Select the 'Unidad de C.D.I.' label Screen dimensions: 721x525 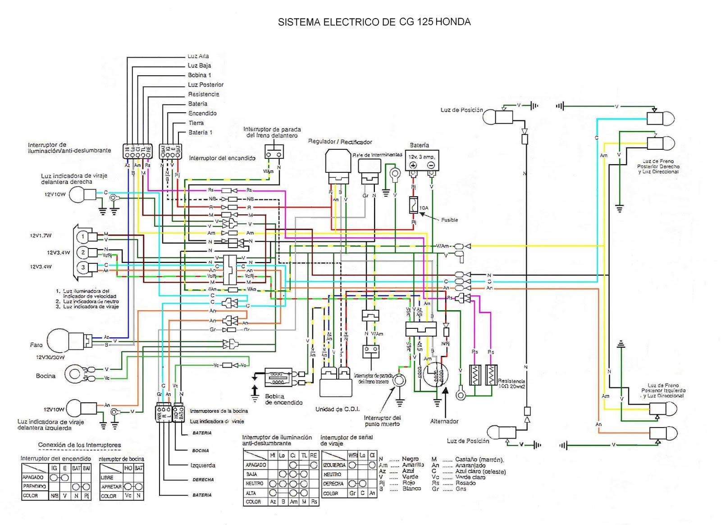[338, 409]
